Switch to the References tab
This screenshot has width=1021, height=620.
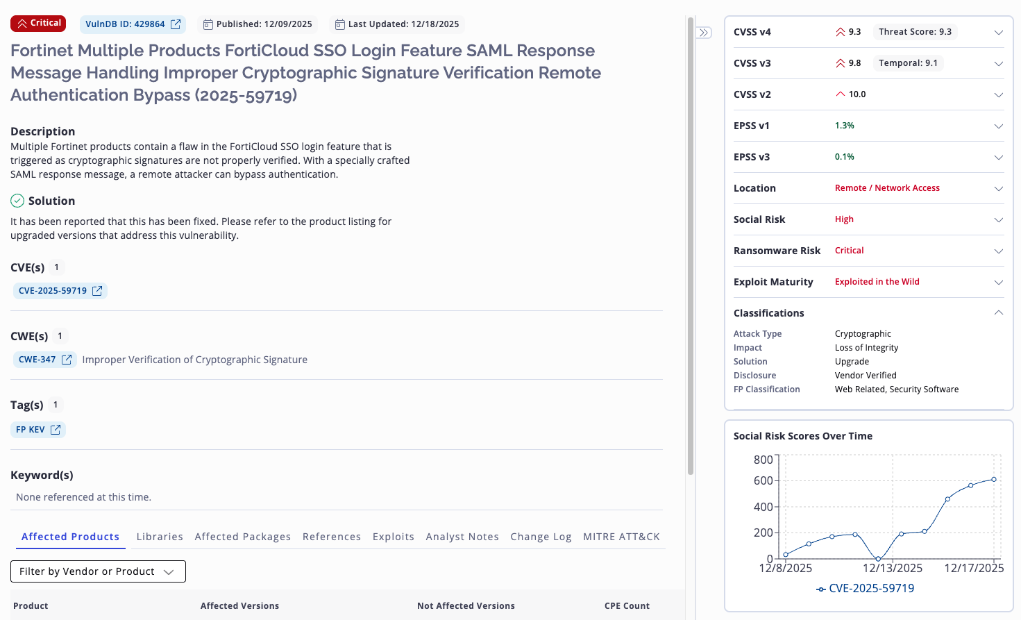click(331, 537)
